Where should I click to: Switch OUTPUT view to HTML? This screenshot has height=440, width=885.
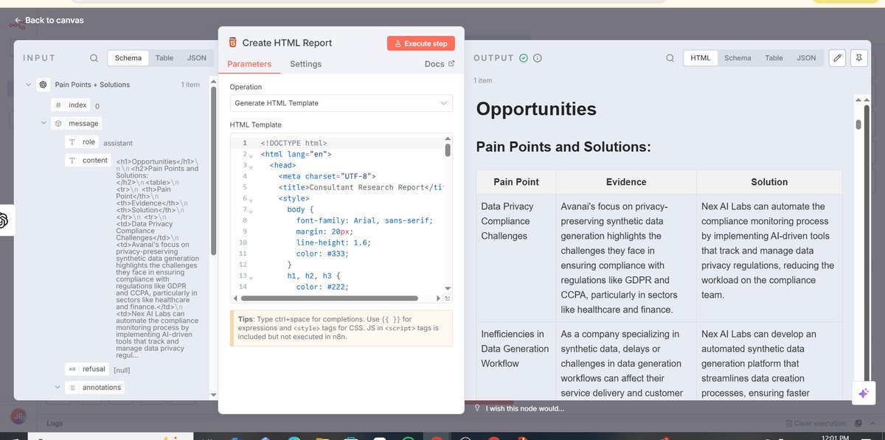[x=701, y=58]
